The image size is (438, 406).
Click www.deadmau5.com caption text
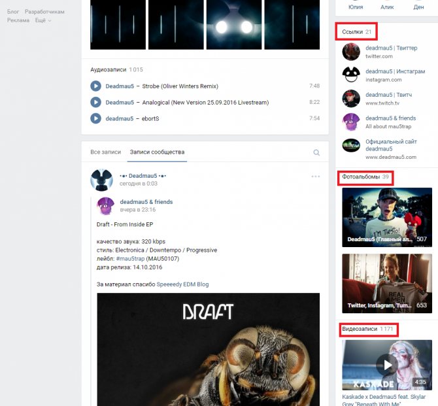(x=391, y=157)
